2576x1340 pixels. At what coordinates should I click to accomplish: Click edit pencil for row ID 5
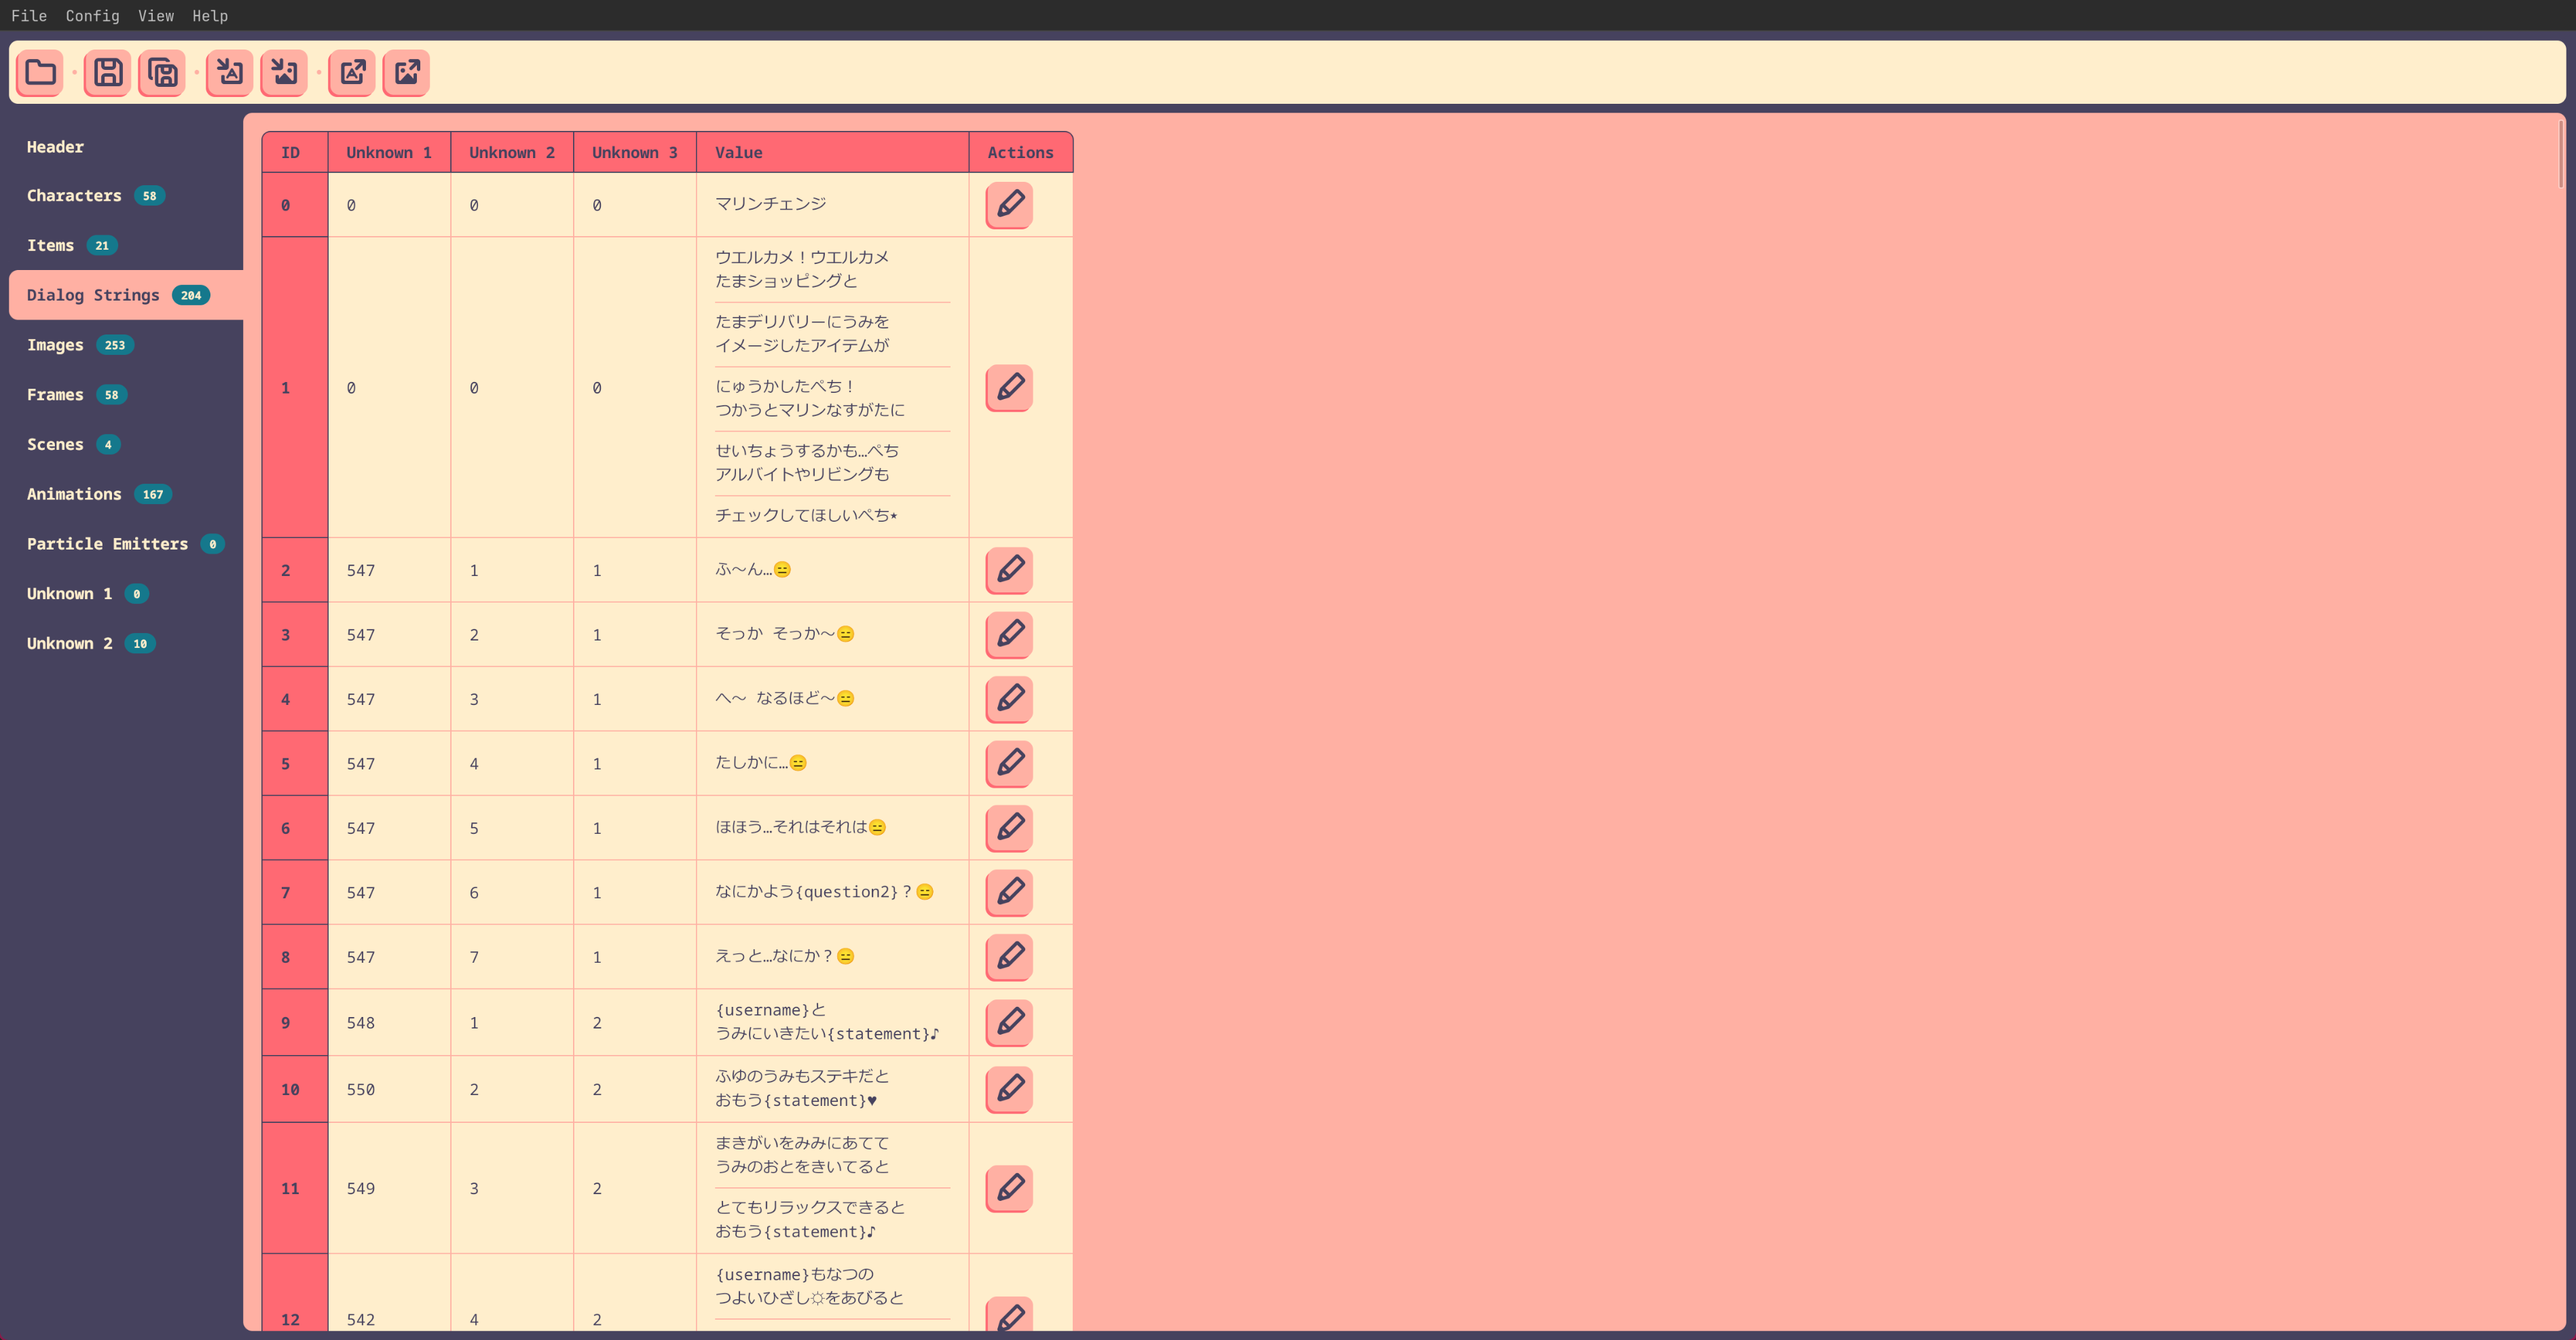[1010, 763]
